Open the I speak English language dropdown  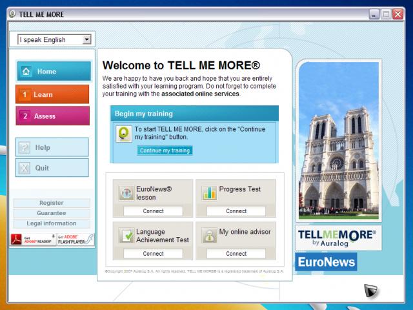[55, 39]
